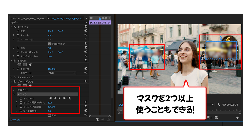Track selected mask forward
This screenshot has width=250, height=140.
(x=60, y=98)
